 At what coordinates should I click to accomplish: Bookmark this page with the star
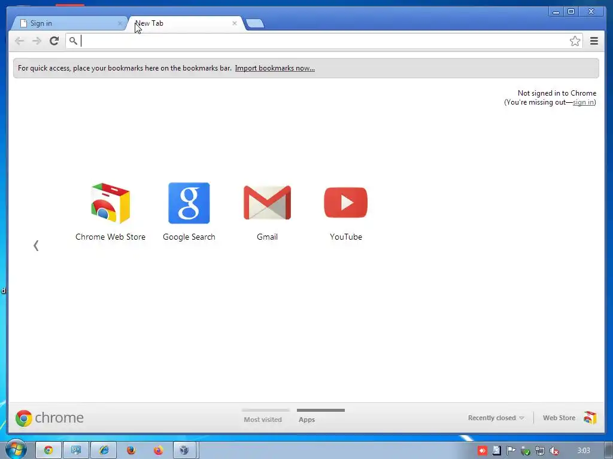(575, 41)
